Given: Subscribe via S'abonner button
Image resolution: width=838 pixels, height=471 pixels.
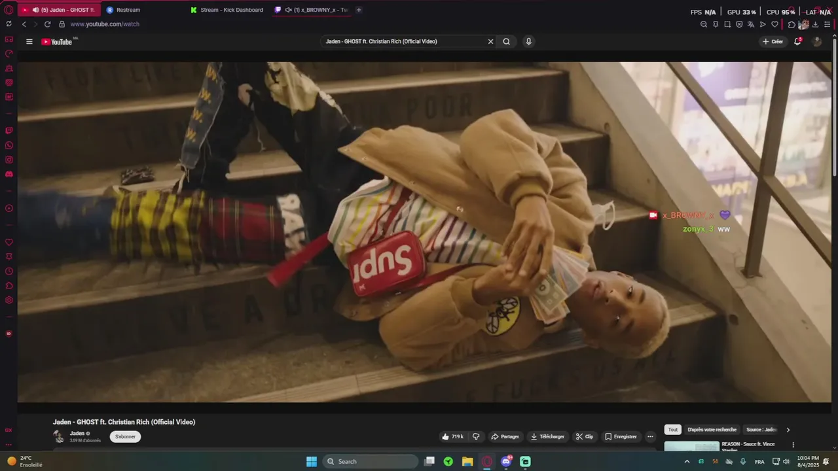Looking at the screenshot, I should point(125,436).
